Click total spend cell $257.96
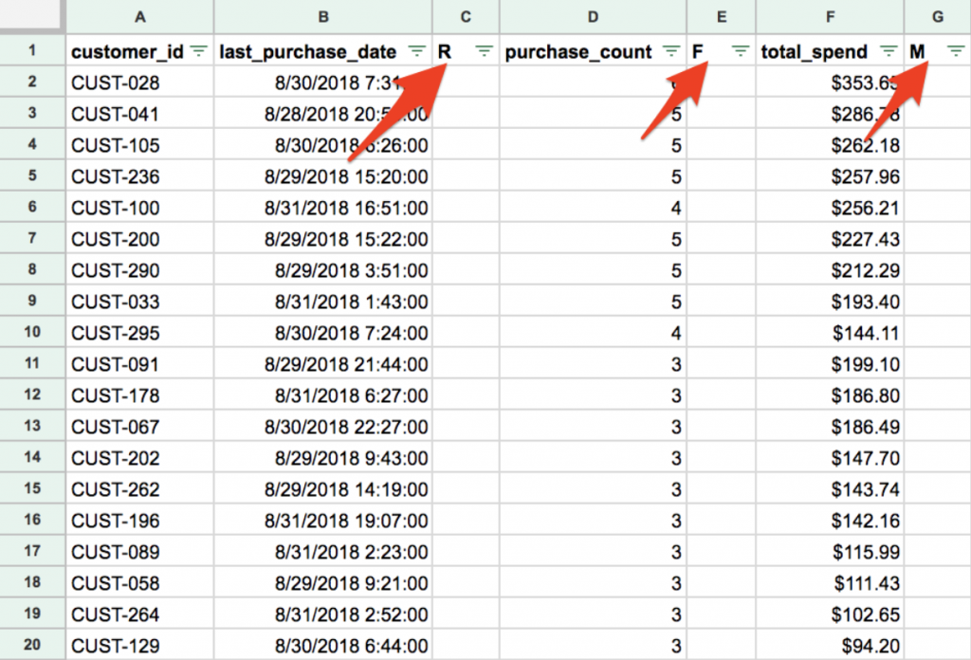Viewport: 971px width, 660px height. 830,175
